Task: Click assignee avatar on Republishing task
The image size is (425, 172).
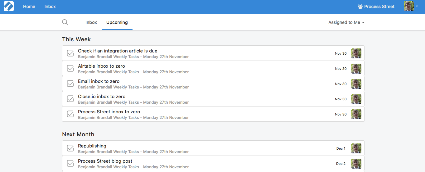Action: [356, 148]
